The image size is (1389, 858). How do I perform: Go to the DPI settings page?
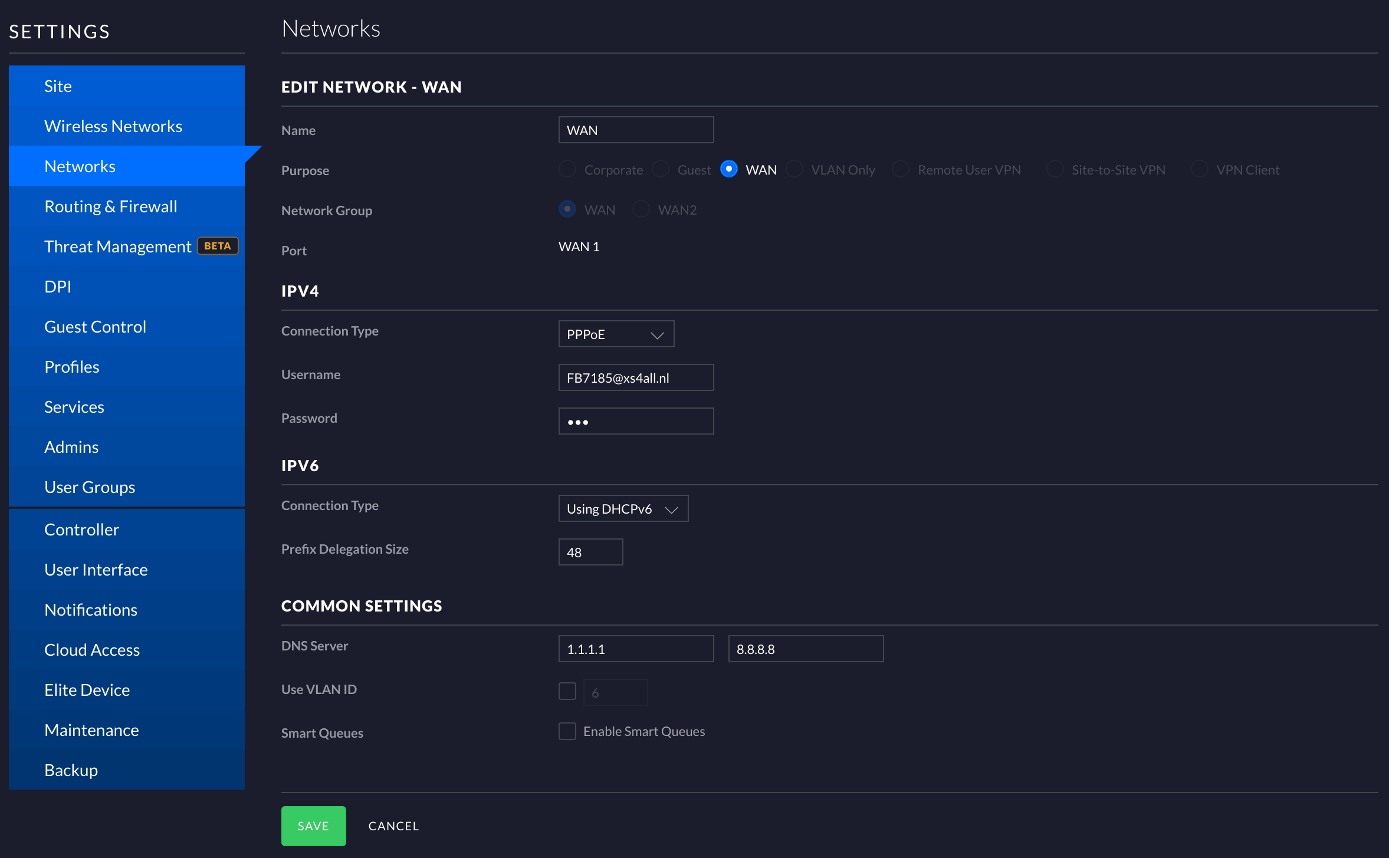57,286
